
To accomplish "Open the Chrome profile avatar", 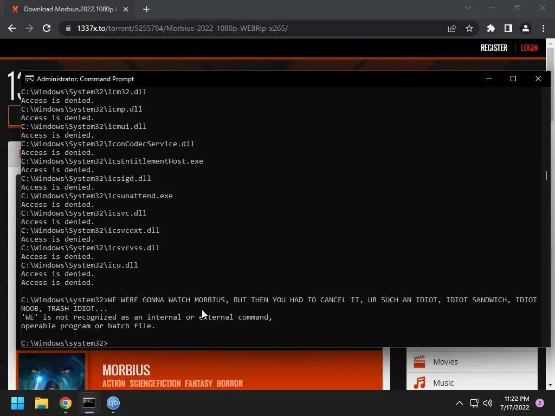I will (x=526, y=28).
